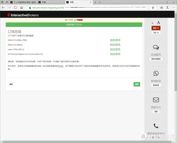Image resolution: width=177 pixels, height=143 pixels.
Task: Open the message center envelope icon
Action: point(156,100)
